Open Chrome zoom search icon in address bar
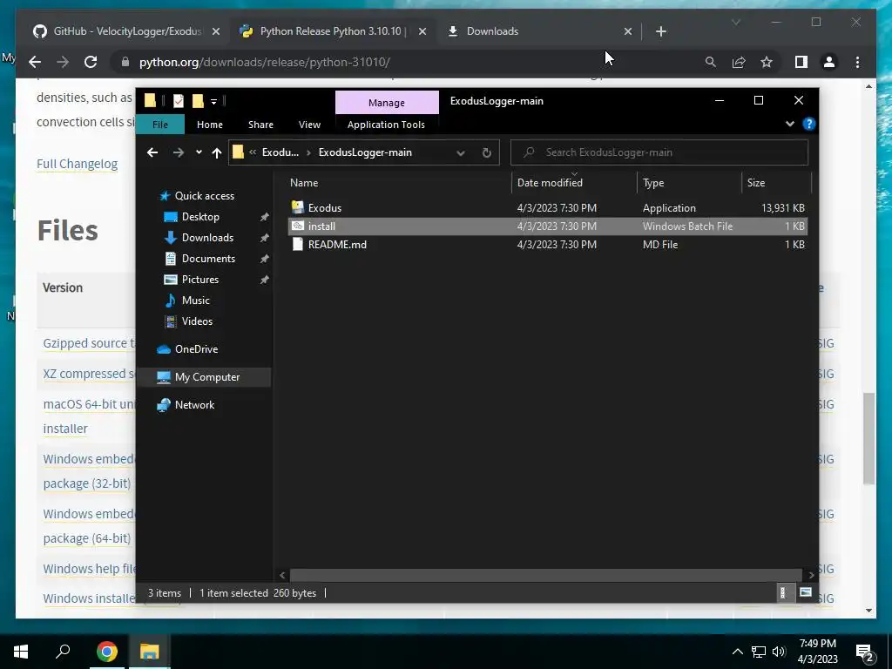The image size is (892, 669). (x=711, y=62)
